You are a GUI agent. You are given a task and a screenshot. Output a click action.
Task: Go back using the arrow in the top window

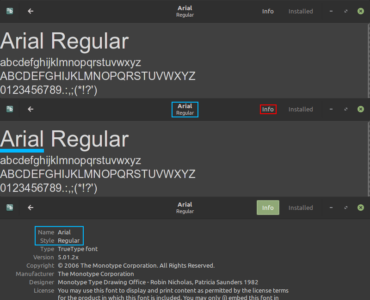(x=31, y=11)
